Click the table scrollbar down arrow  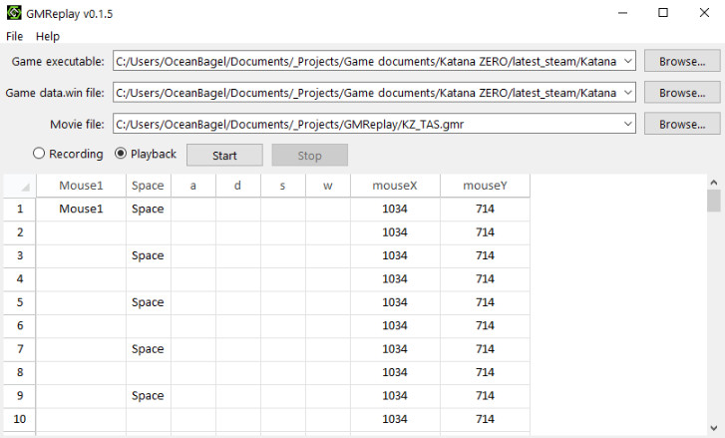coord(714,428)
